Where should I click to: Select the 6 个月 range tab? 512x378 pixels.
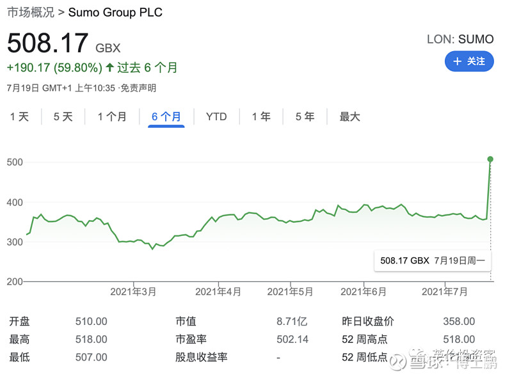coord(166,116)
